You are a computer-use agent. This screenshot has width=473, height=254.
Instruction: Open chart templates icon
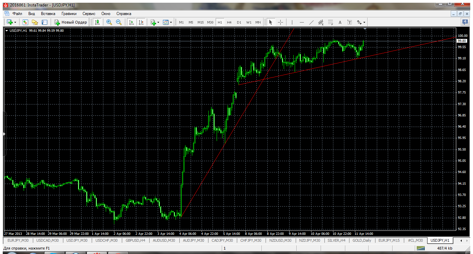(166, 22)
